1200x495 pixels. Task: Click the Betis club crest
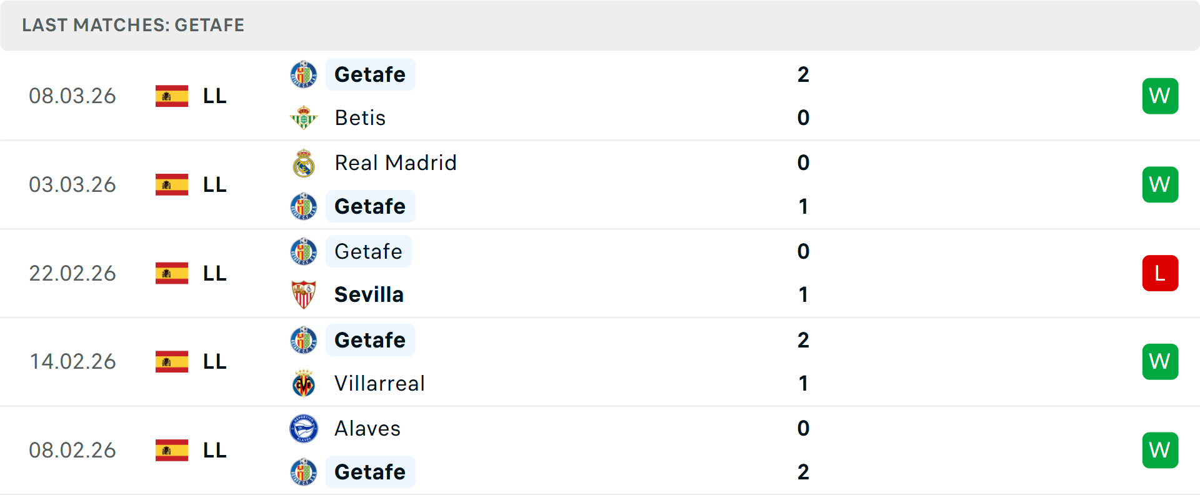click(x=304, y=117)
